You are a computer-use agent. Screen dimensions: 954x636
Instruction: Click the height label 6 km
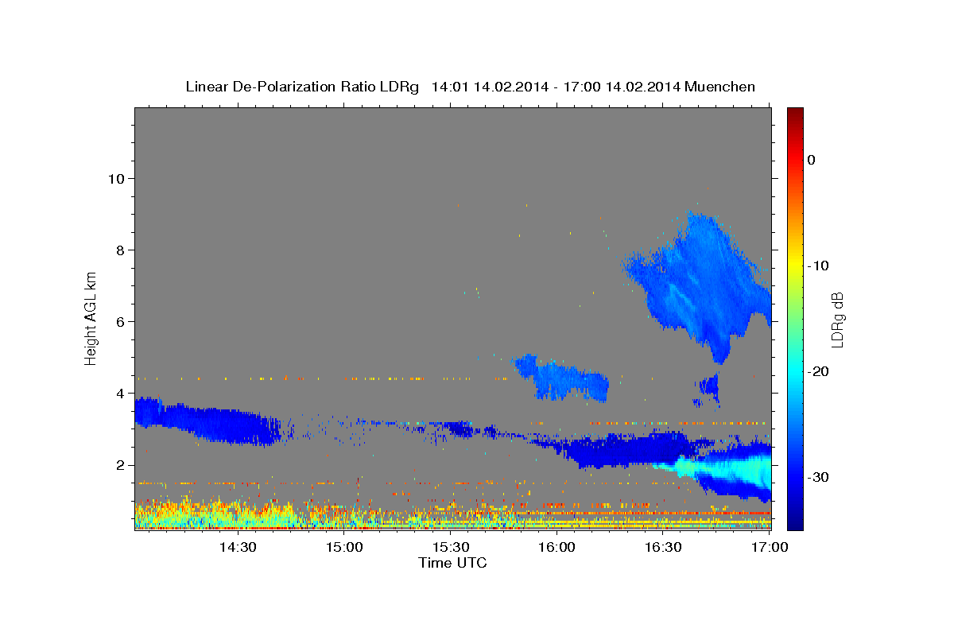pos(120,322)
